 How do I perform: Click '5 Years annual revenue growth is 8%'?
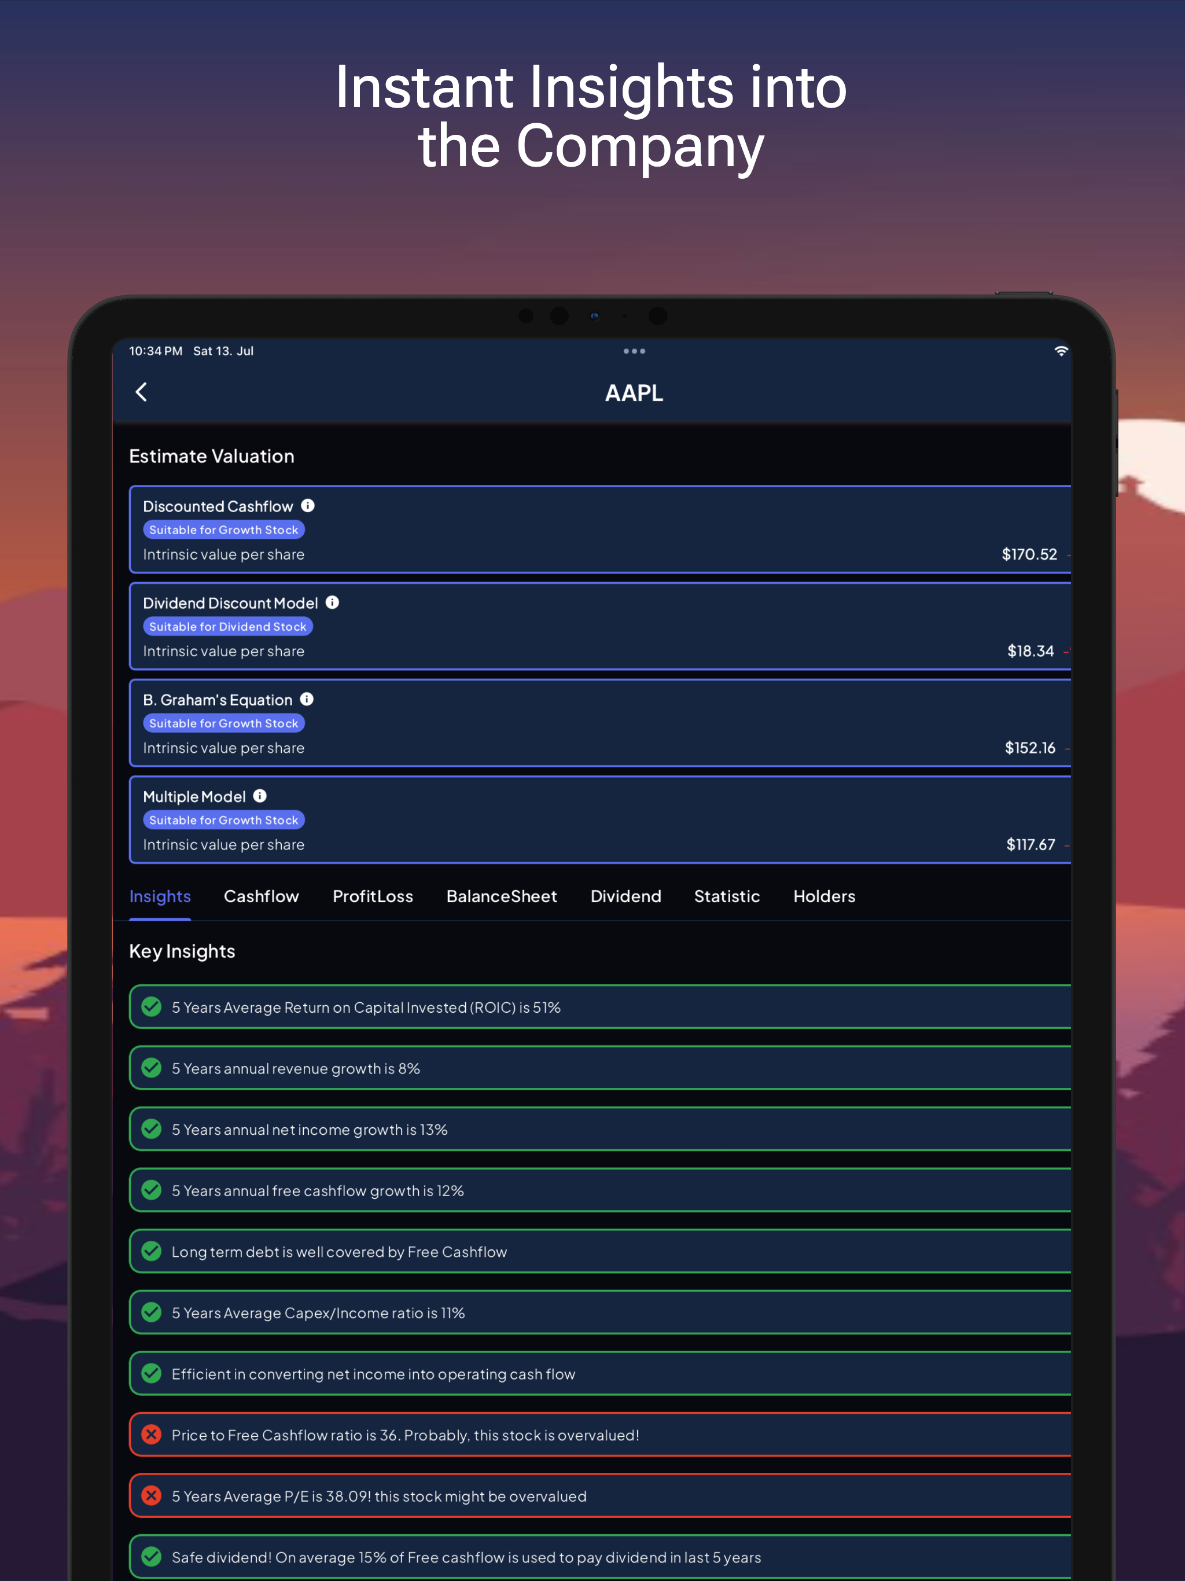pyautogui.click(x=296, y=1068)
